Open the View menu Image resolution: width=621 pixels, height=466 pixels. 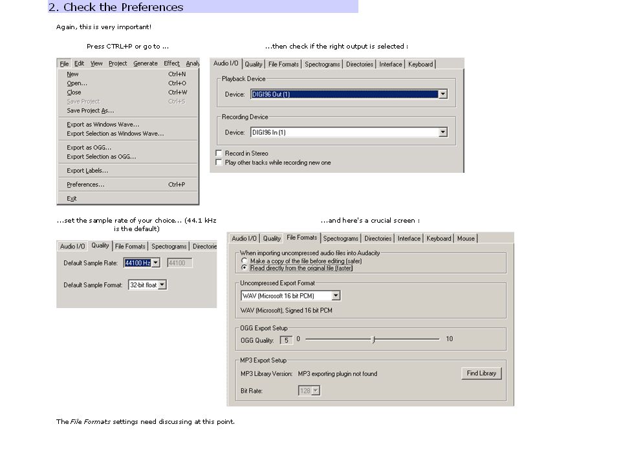click(x=96, y=63)
